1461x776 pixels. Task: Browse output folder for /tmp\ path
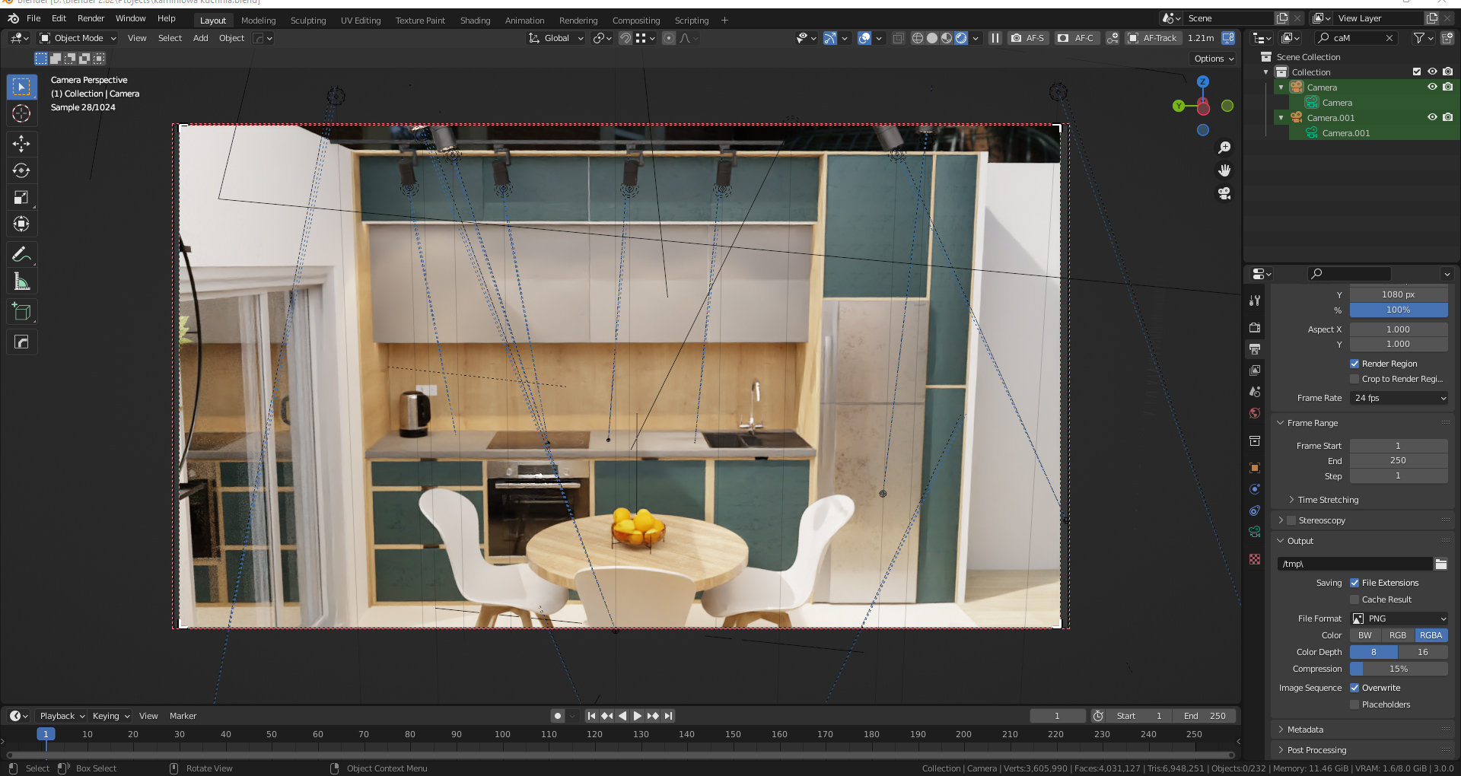tap(1440, 564)
